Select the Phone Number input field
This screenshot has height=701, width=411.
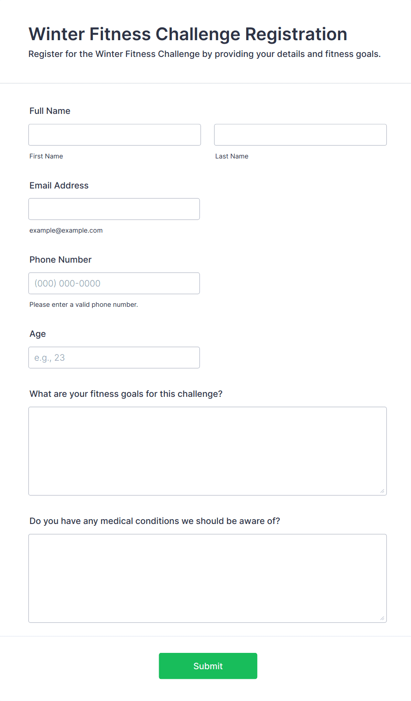(114, 283)
